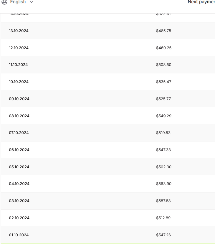Click the 04.10.2024 date row

tap(19, 184)
